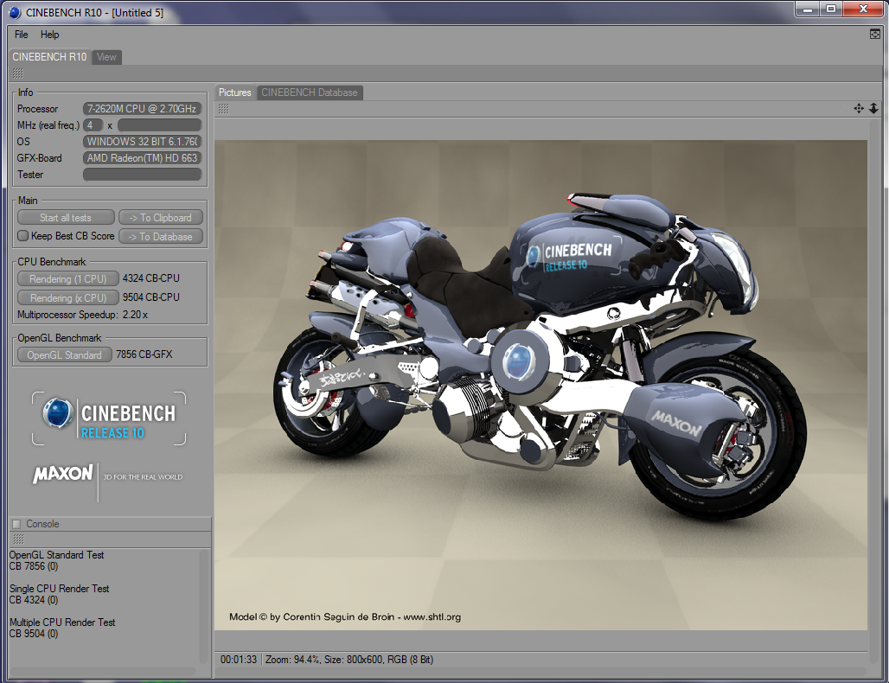Toggle the Console checkbox
The width and height of the screenshot is (889, 683).
(x=16, y=524)
